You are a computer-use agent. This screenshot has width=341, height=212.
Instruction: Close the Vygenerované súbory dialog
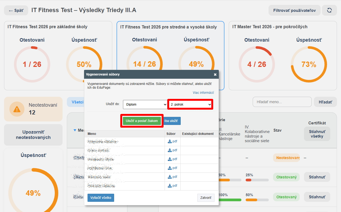click(215, 74)
